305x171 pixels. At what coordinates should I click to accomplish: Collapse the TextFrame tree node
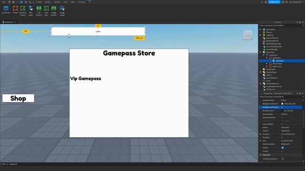coord(267,58)
